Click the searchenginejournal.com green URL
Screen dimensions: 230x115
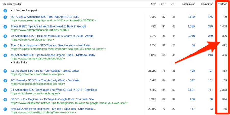[x=52, y=21]
